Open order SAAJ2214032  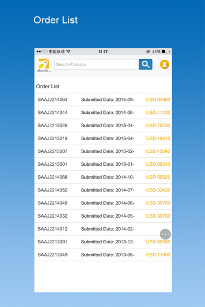tap(103, 216)
